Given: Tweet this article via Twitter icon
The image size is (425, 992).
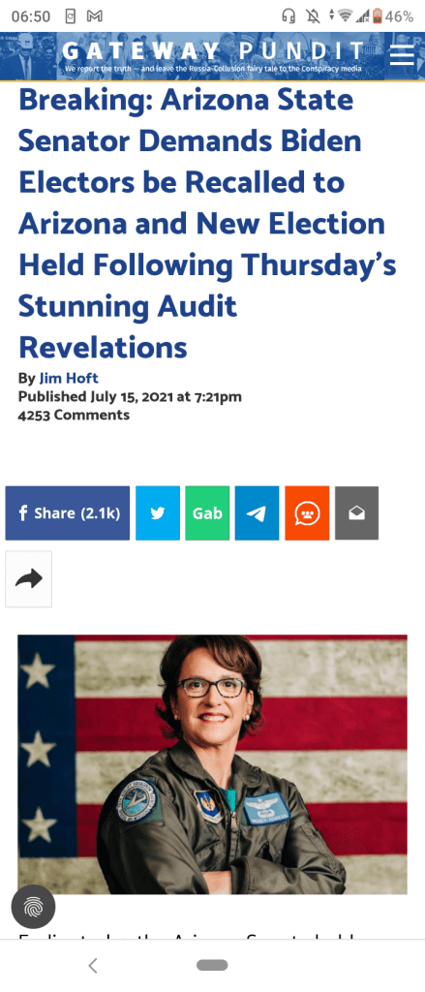Looking at the screenshot, I should click(158, 513).
